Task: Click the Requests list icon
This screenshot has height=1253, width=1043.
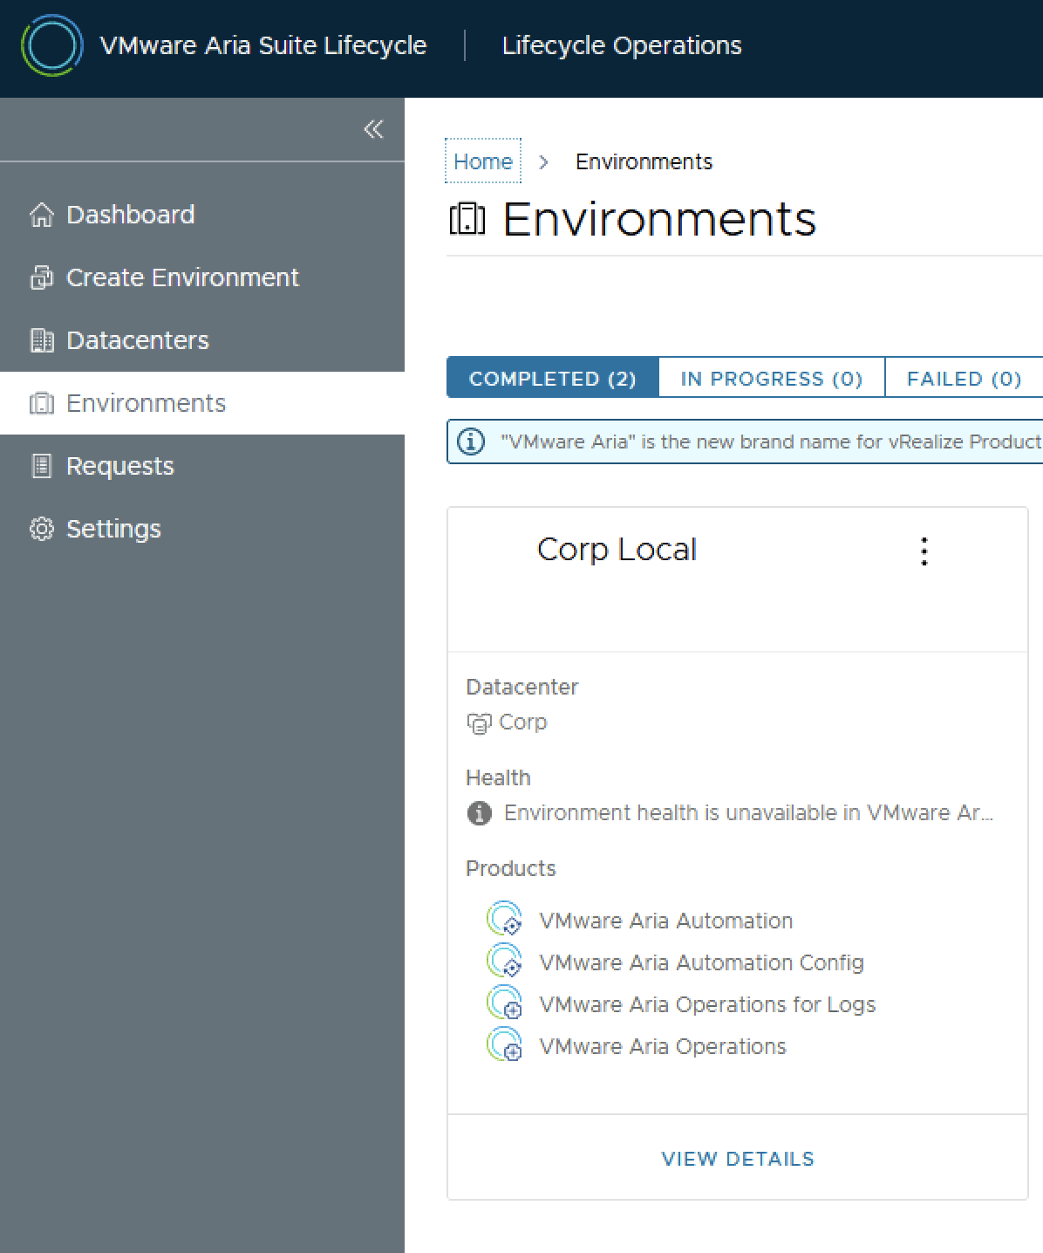Action: (41, 466)
